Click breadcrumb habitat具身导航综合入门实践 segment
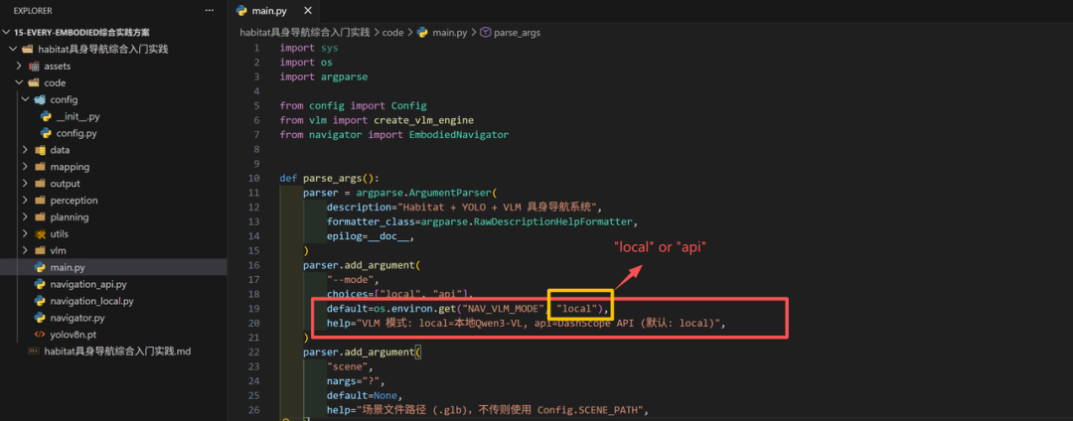Viewport: 1073px width, 421px height. click(x=305, y=32)
